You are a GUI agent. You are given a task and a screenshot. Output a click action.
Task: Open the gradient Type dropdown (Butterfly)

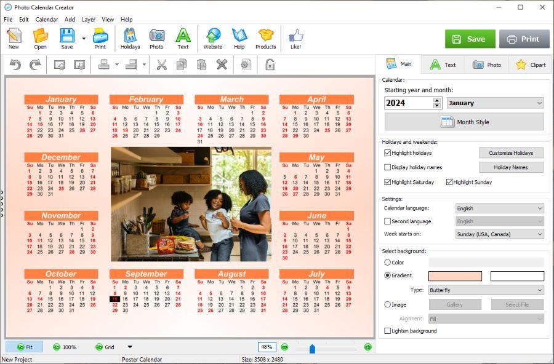click(x=486, y=290)
